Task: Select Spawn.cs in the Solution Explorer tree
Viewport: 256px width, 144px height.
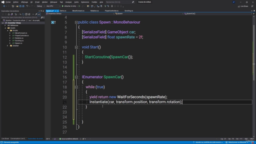Action: 19,43
